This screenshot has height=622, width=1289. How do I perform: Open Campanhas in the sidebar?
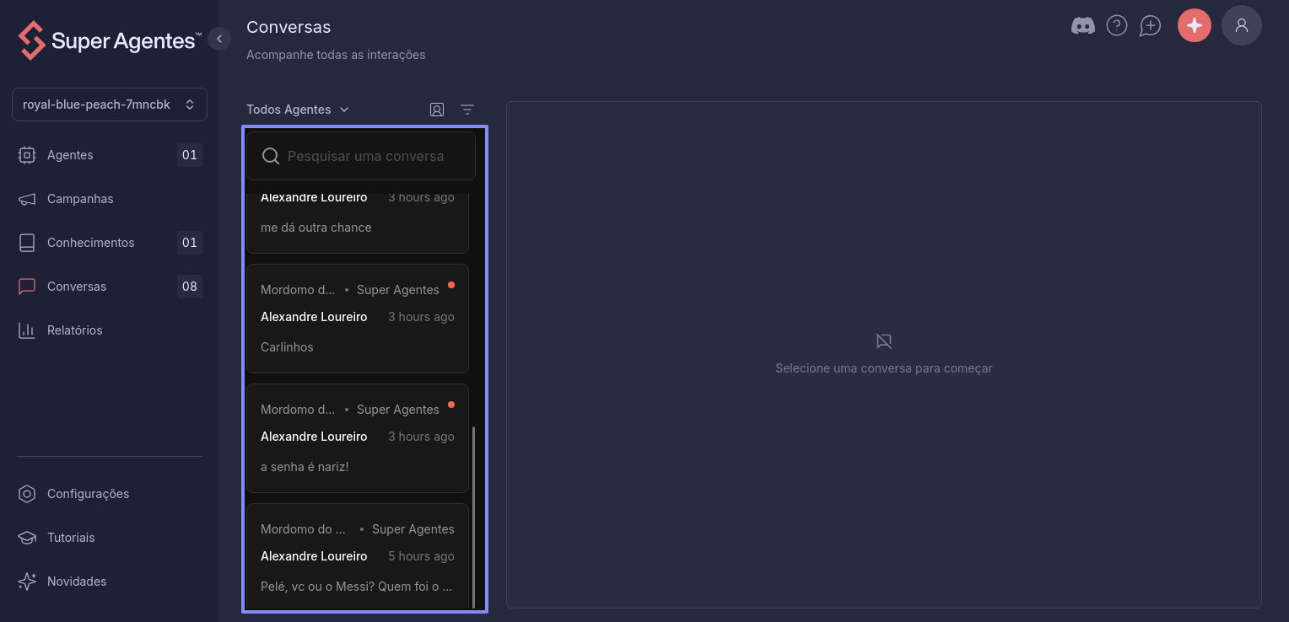110,199
